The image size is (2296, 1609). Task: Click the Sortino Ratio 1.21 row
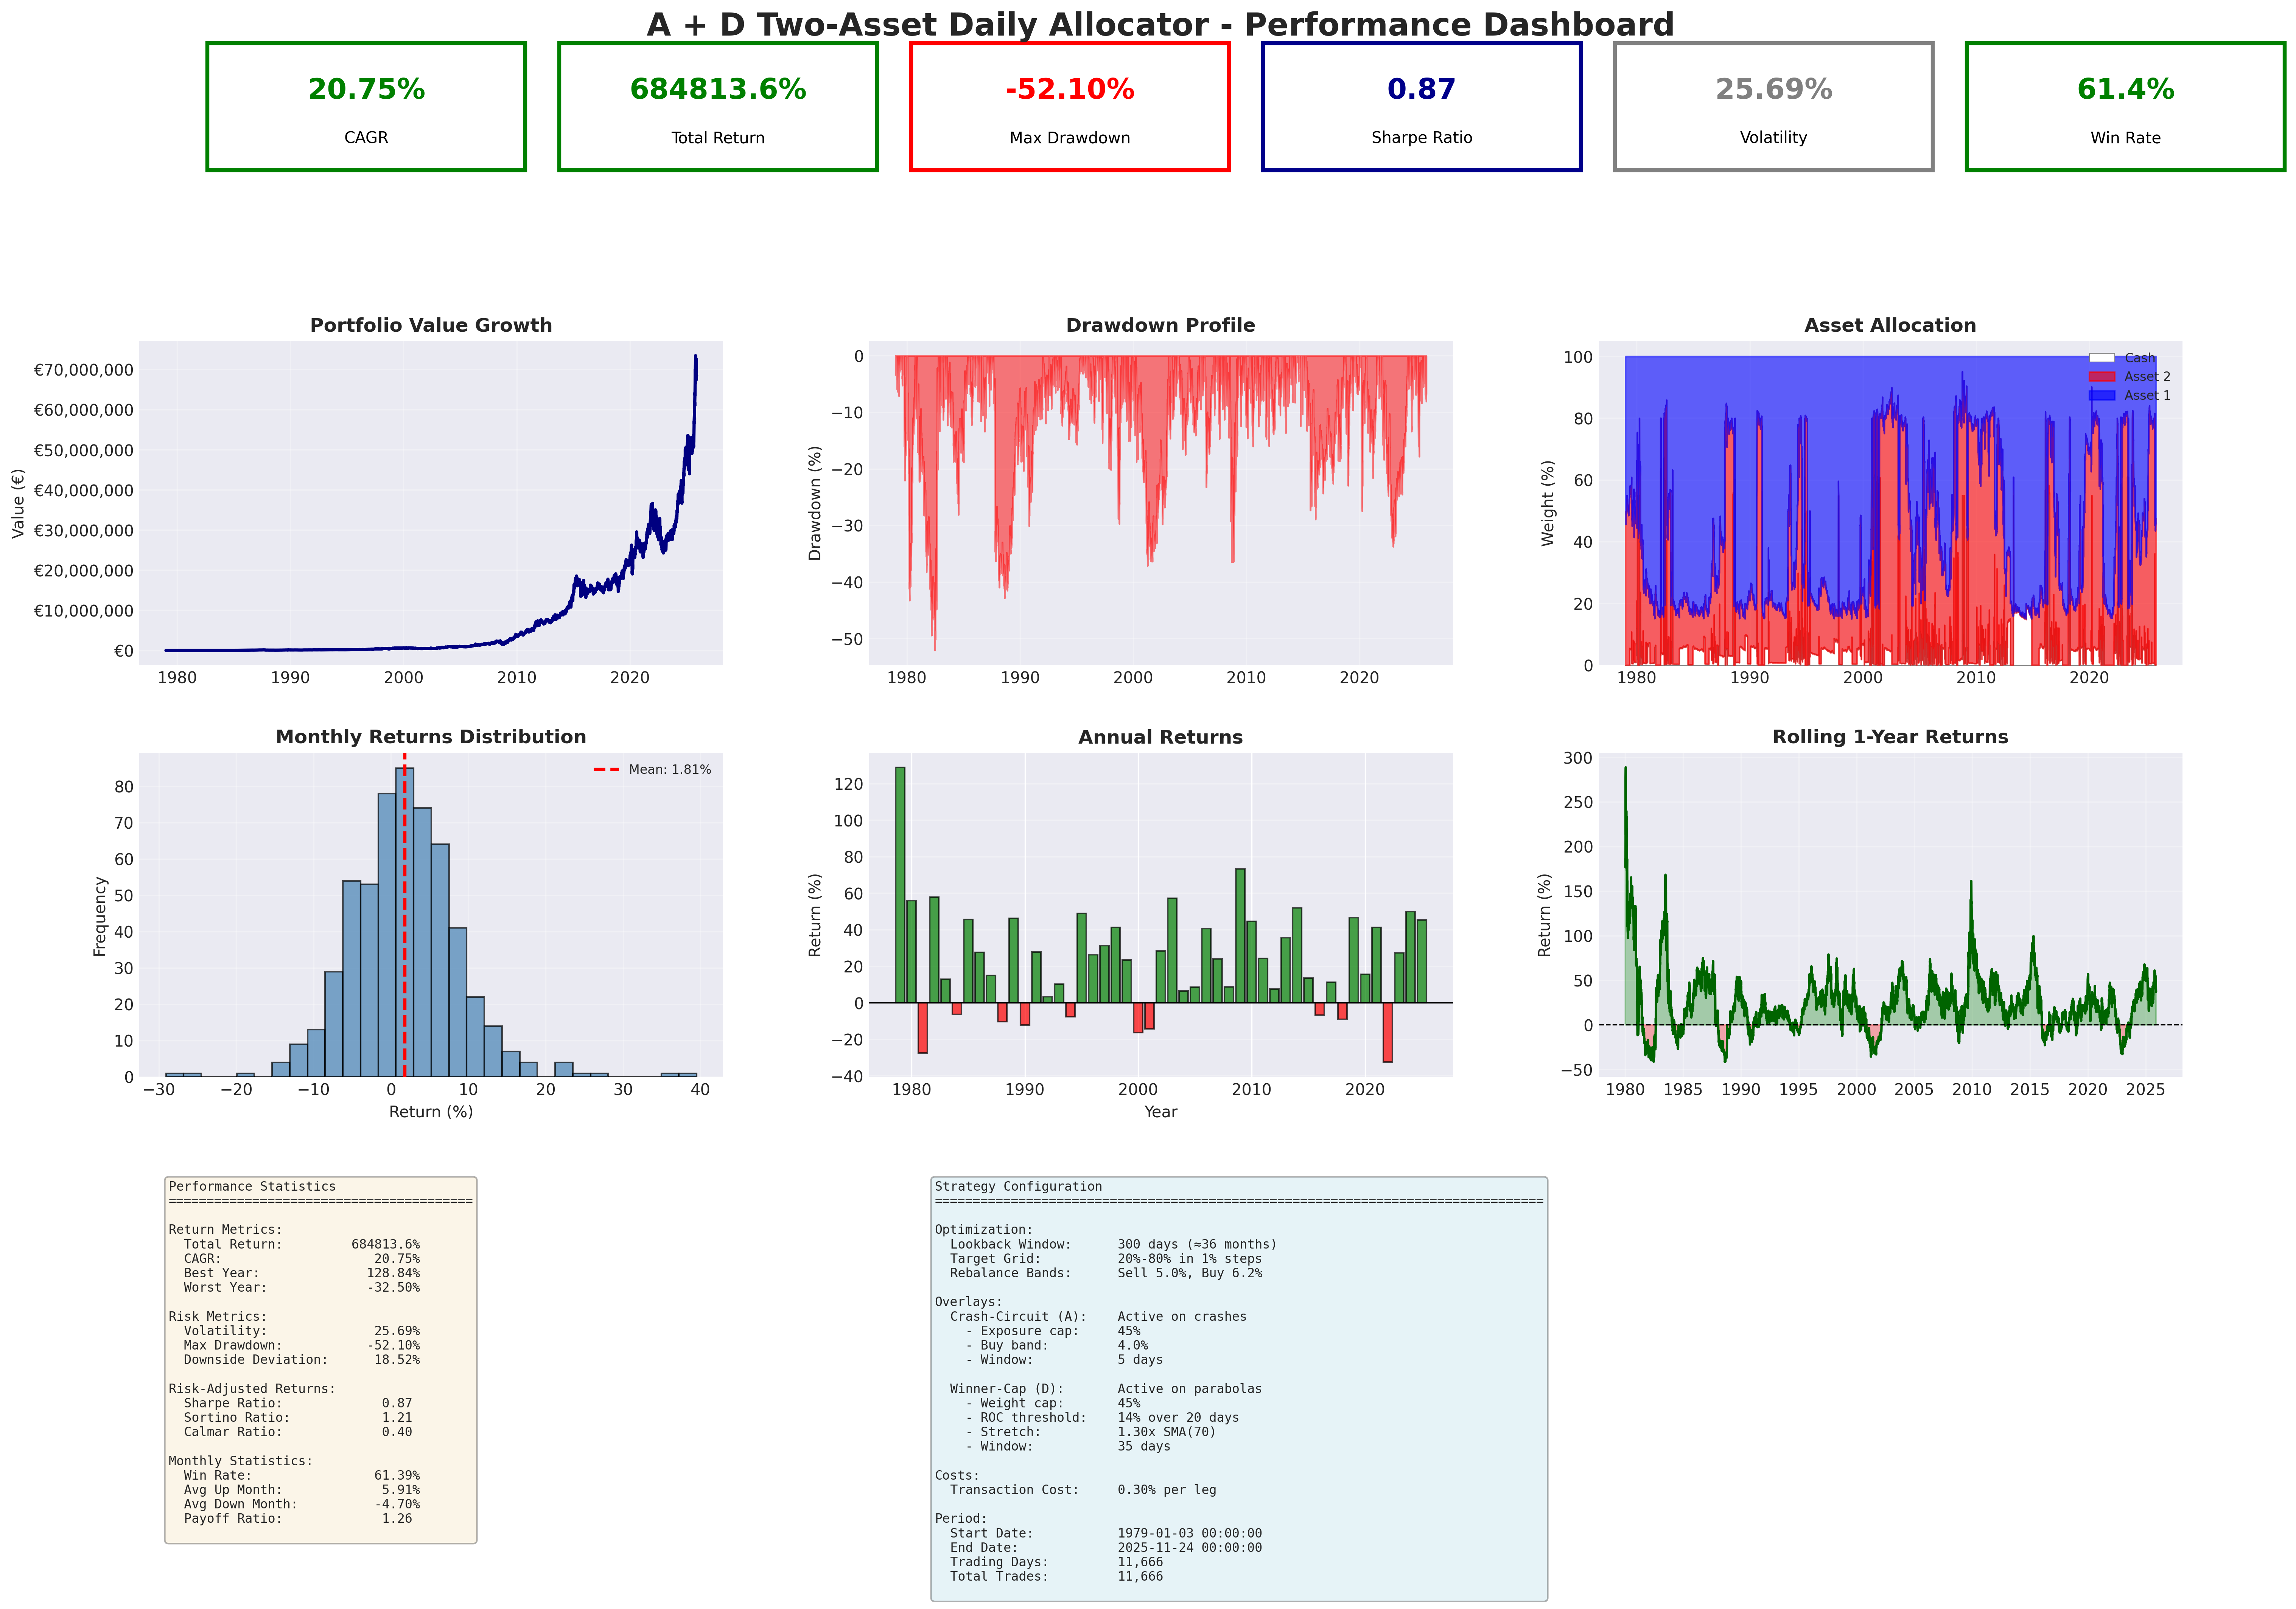[298, 1418]
